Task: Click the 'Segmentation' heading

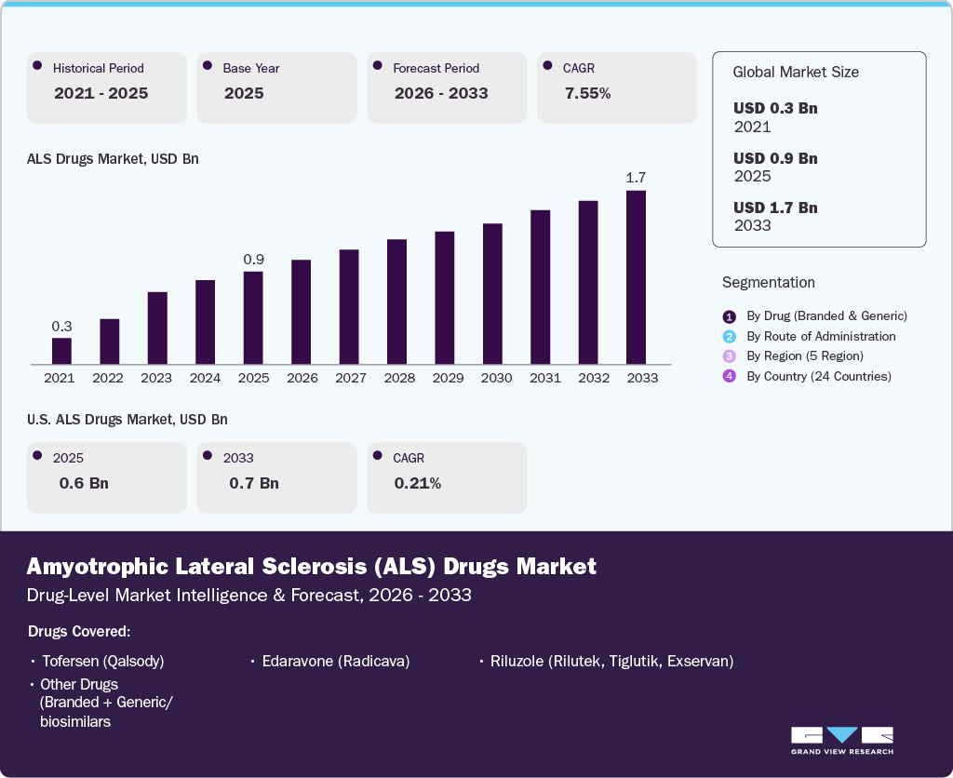Action: tap(768, 283)
